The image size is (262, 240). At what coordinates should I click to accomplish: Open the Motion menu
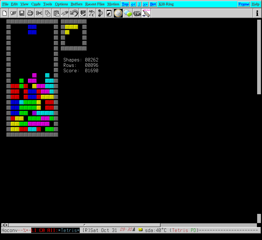pyautogui.click(x=113, y=4)
